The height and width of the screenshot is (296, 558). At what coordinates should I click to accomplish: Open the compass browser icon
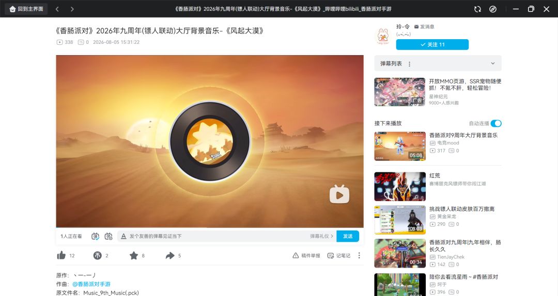tap(493, 9)
